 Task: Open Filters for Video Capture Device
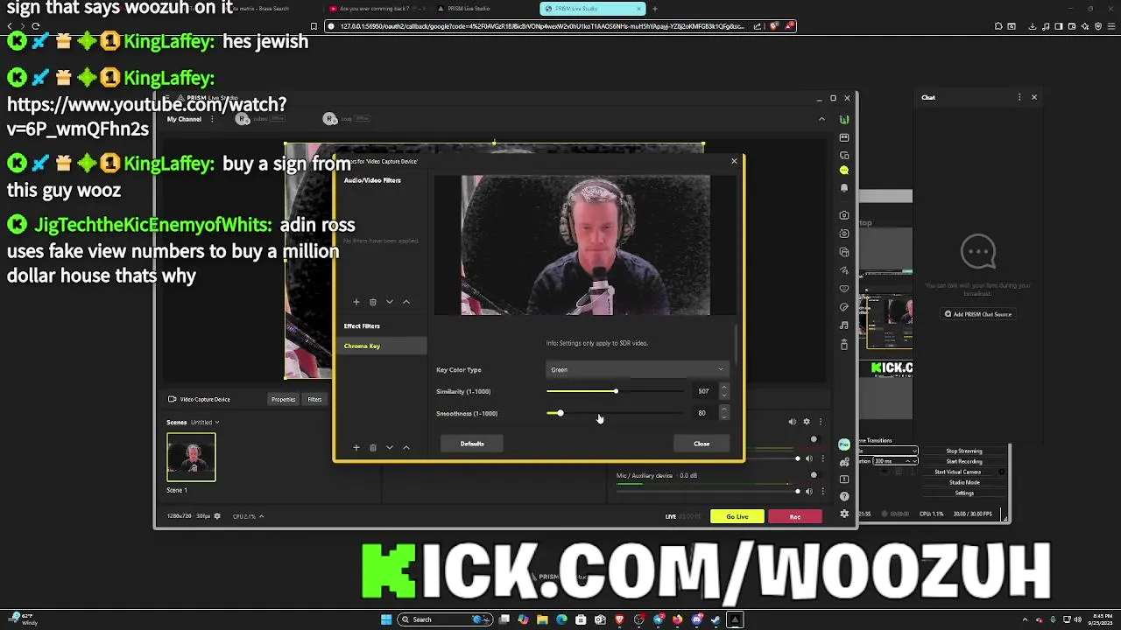click(314, 399)
